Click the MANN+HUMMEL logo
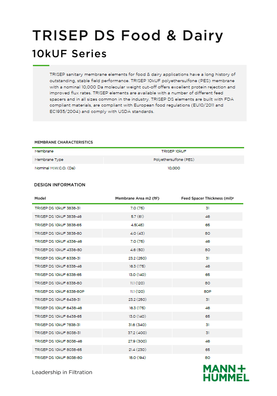 click(x=226, y=373)
